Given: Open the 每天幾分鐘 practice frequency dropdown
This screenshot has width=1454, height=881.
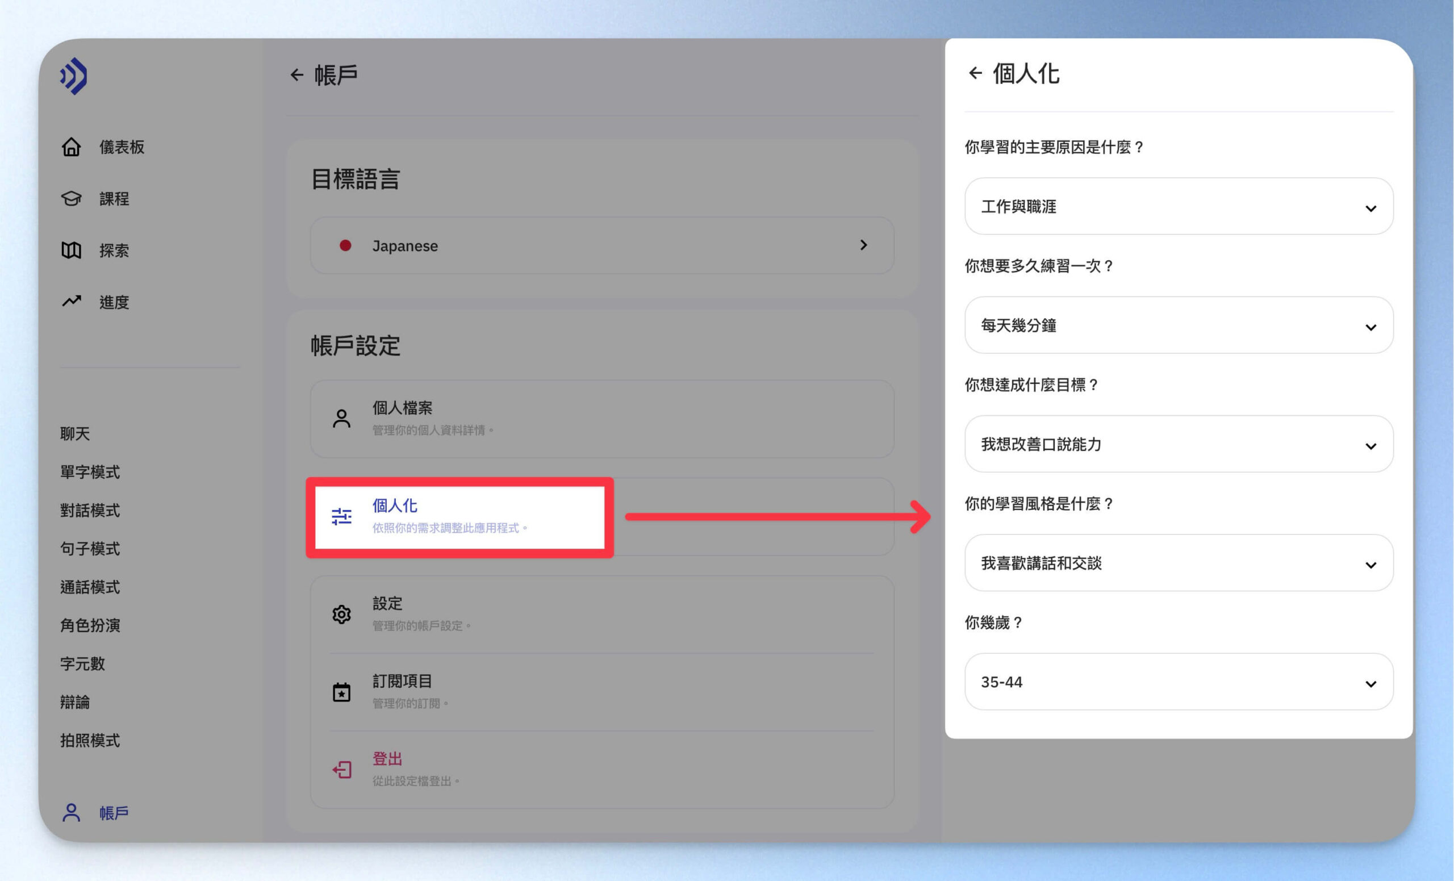Looking at the screenshot, I should tap(1179, 325).
